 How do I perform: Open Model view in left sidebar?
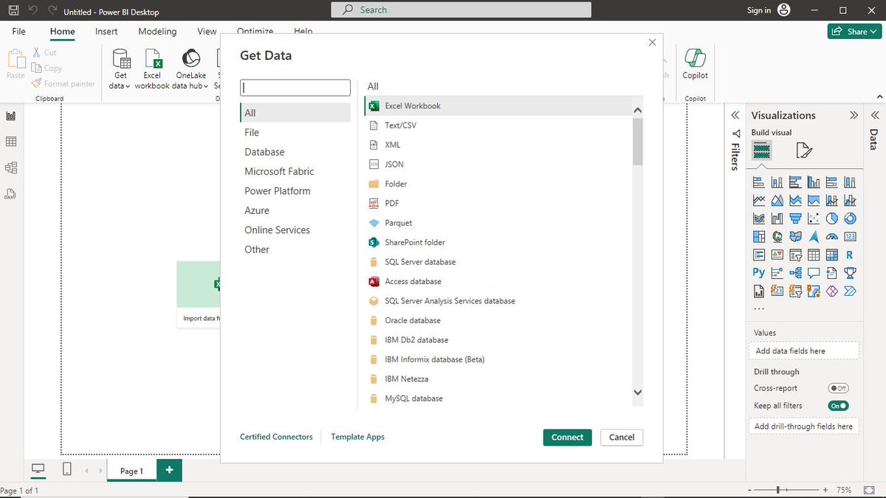point(11,167)
